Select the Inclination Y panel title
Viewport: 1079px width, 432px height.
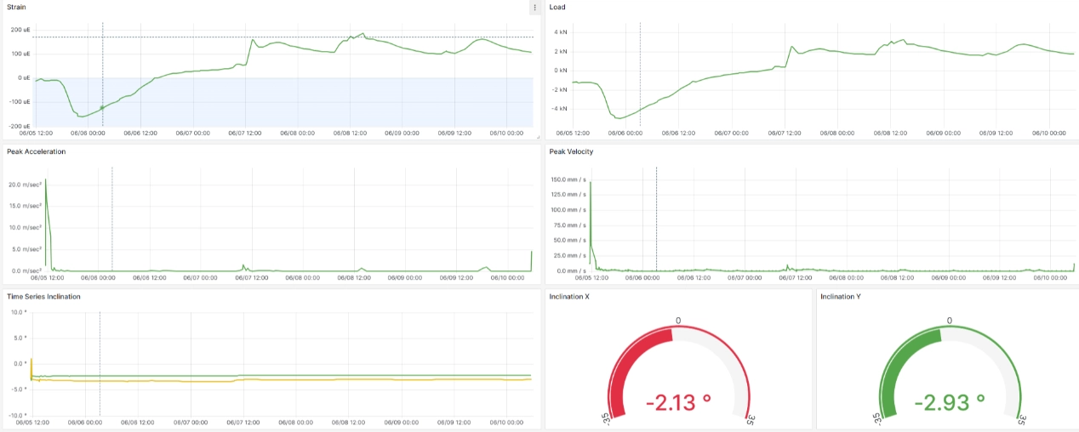[x=840, y=297]
